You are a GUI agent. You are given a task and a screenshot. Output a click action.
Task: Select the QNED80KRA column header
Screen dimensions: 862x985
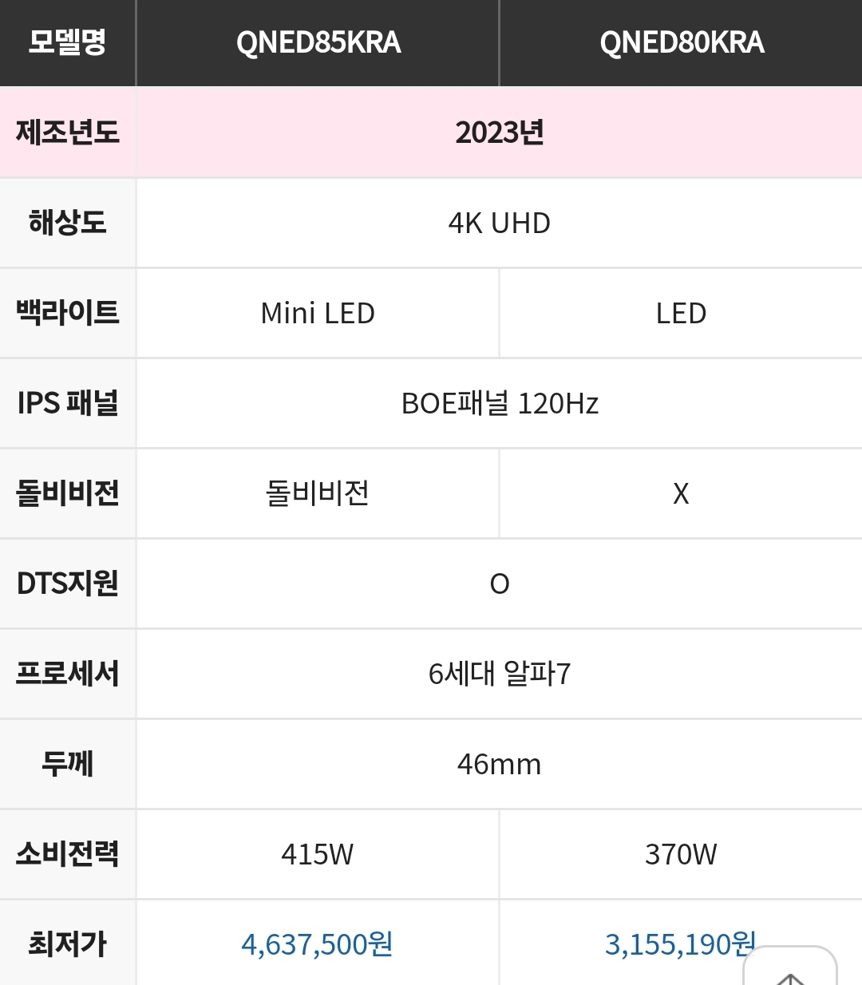pos(681,43)
